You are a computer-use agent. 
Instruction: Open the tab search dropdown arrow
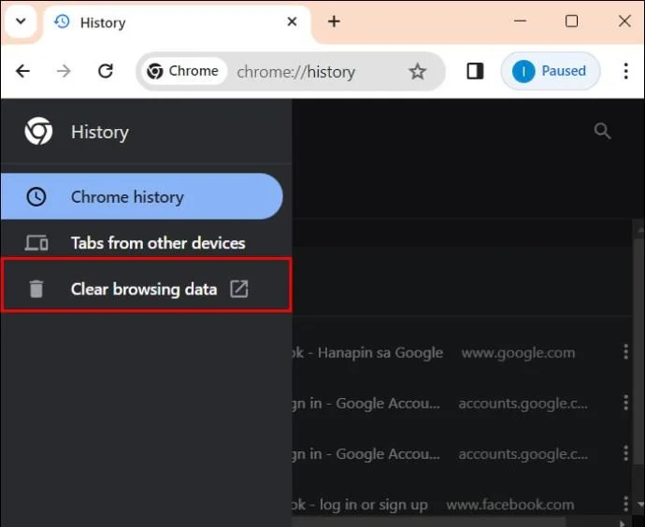tap(21, 21)
